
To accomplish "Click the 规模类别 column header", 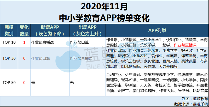I will (9, 30).
